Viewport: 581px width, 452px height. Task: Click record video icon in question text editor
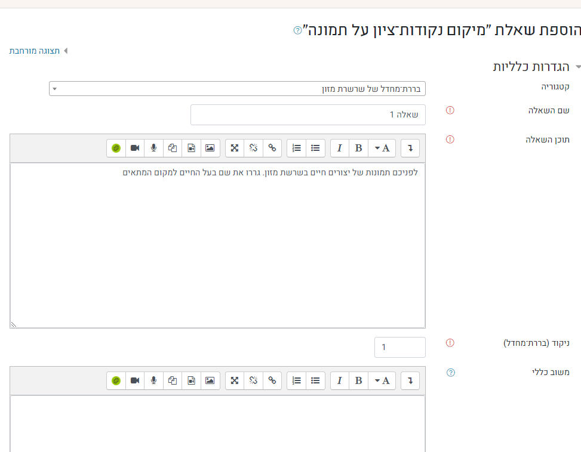point(135,148)
